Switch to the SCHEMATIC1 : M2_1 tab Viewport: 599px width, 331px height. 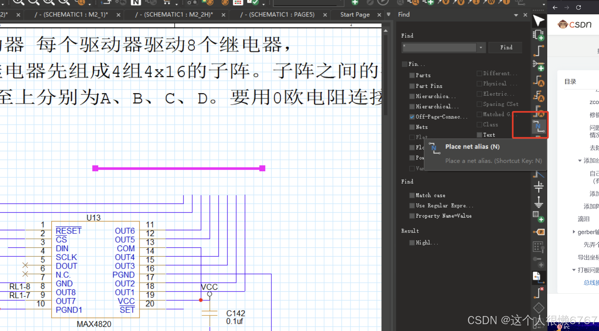point(71,15)
